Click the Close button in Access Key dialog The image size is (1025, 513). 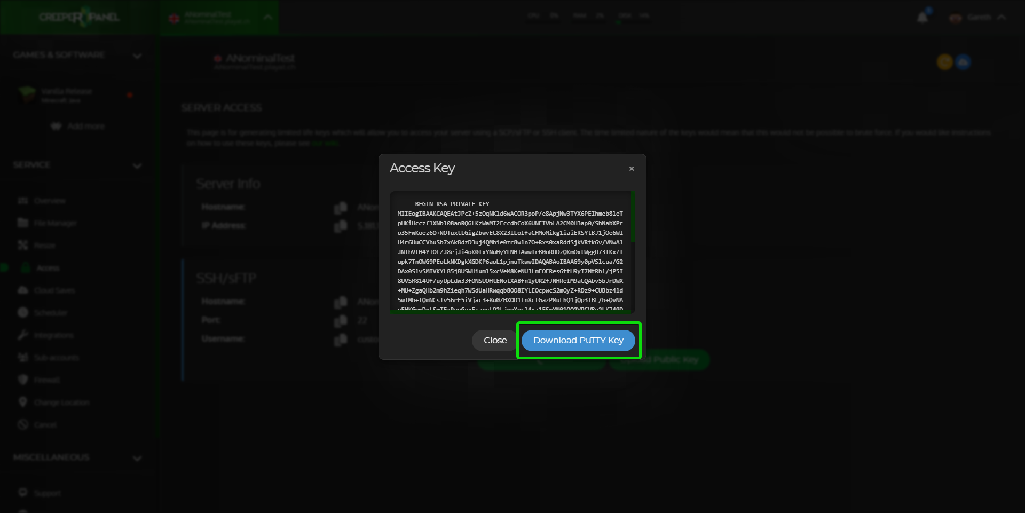tap(495, 341)
